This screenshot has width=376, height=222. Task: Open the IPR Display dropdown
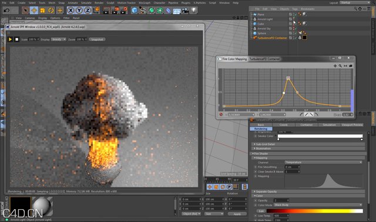click(x=59, y=39)
